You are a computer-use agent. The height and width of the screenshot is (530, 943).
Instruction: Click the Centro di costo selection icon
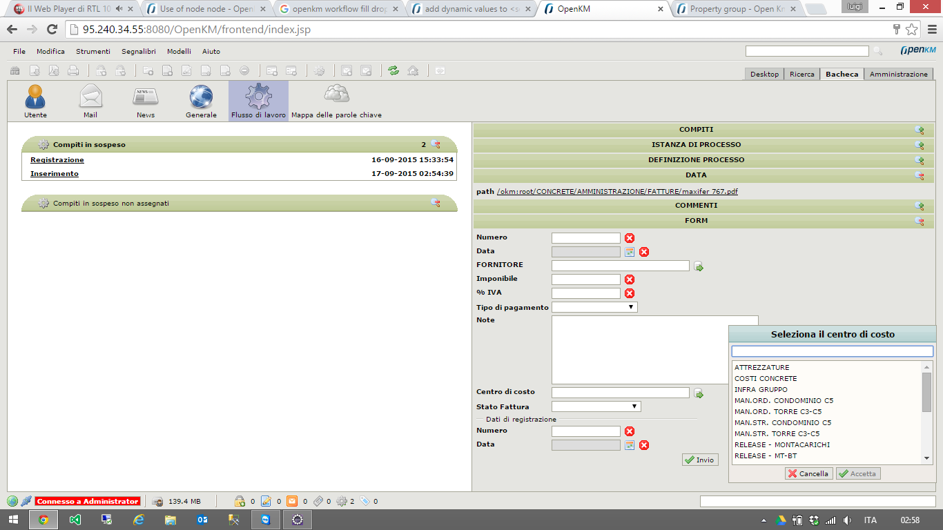[x=699, y=393]
